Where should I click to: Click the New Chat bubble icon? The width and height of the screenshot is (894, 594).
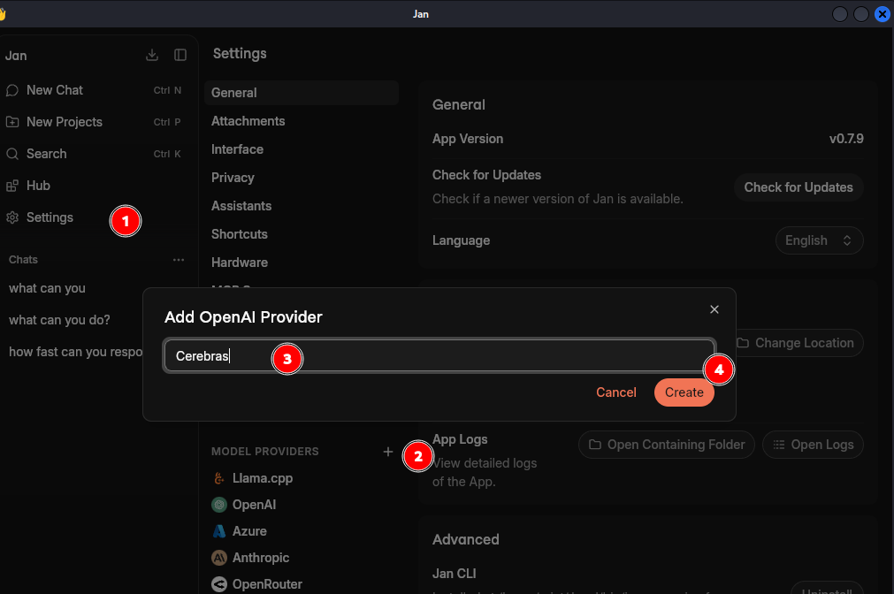click(12, 90)
